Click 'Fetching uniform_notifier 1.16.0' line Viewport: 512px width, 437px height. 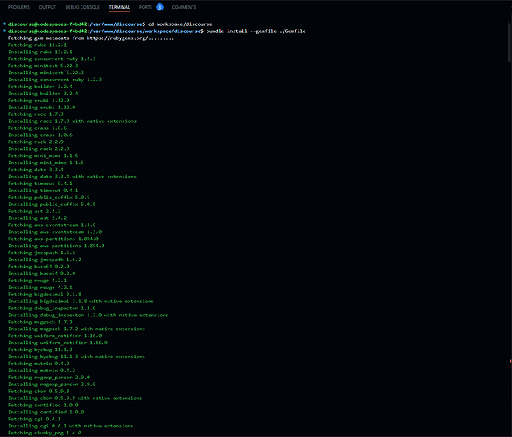pos(54,336)
